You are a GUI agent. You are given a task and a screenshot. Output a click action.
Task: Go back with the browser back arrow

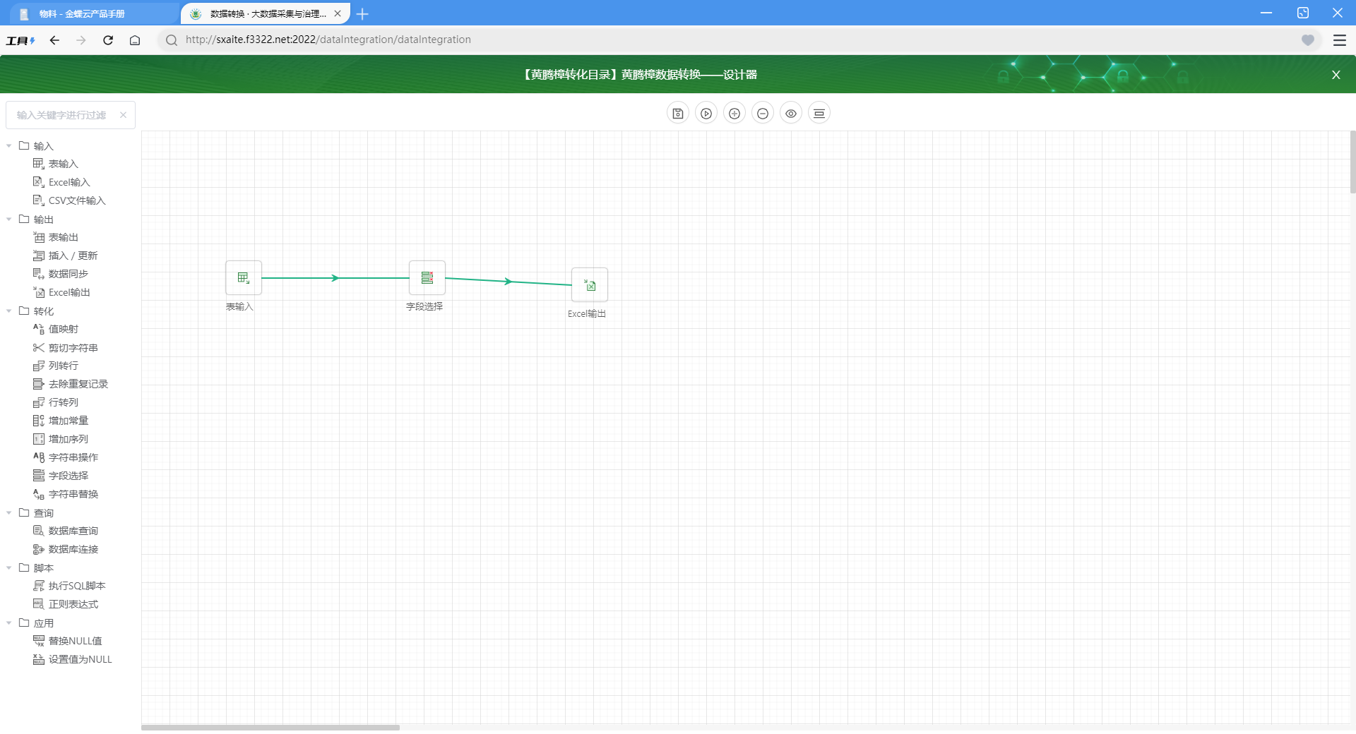pyautogui.click(x=54, y=40)
